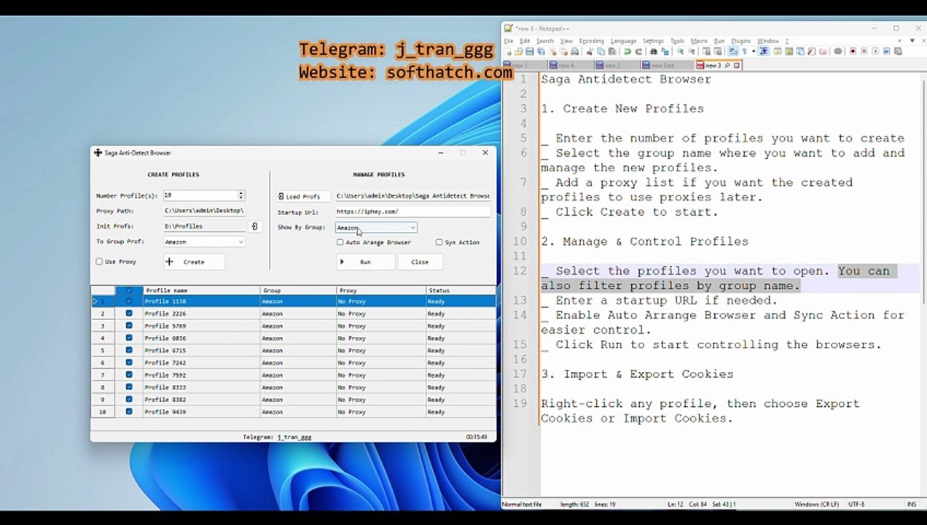The height and width of the screenshot is (525, 927).
Task: Click the Save All icon in Notepad++ toolbar
Action: (541, 52)
